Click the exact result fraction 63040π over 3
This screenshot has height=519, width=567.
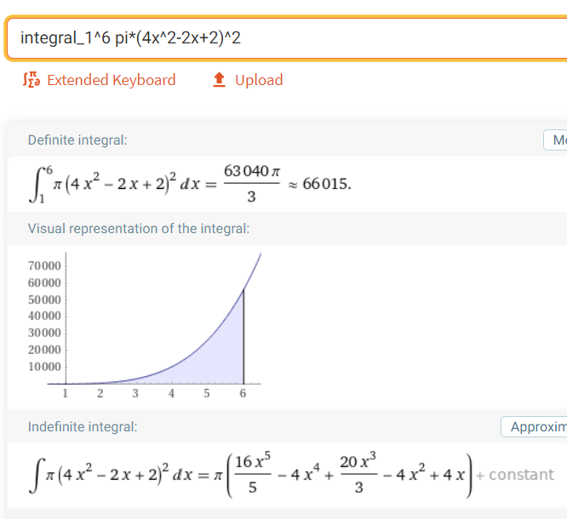[252, 184]
